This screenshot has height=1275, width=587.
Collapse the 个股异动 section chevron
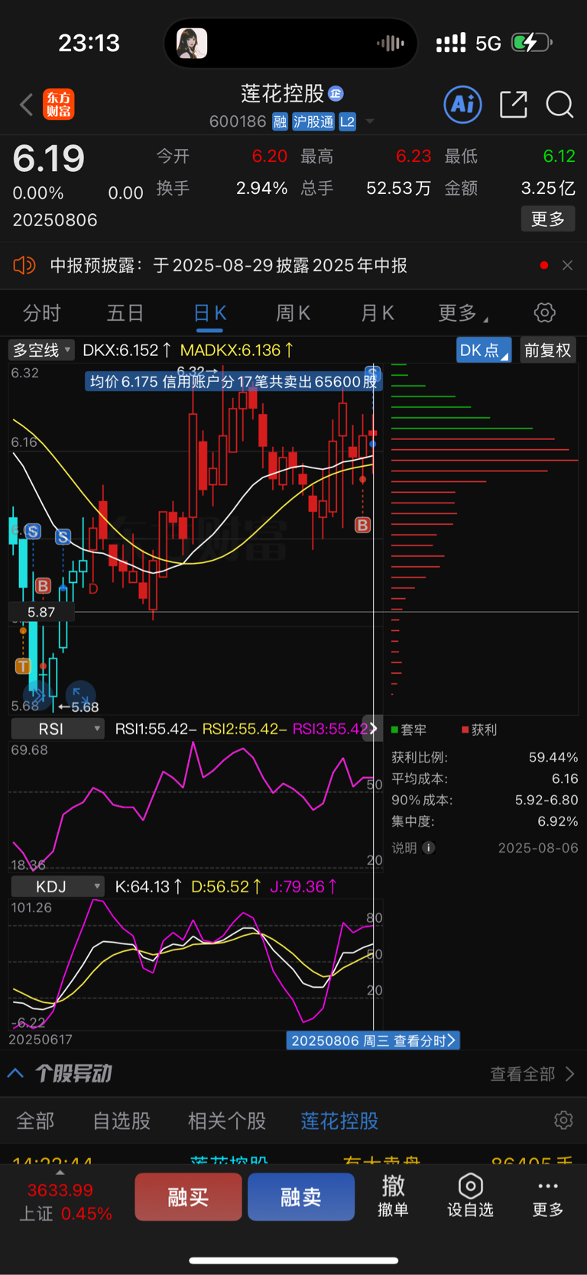coord(15,1073)
